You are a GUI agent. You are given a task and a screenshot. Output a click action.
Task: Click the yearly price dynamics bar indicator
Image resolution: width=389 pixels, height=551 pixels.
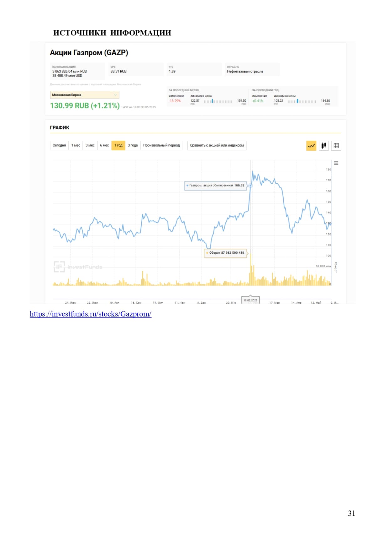tap(302, 101)
